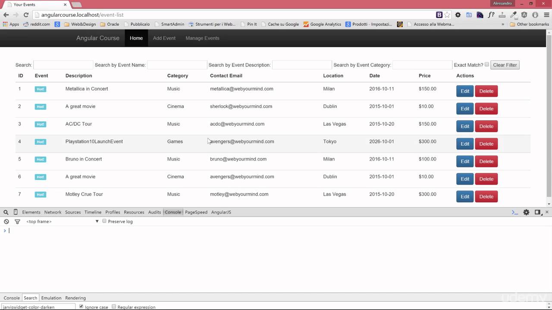Click the DevTools dock-side icon
552x310 pixels.
pyautogui.click(x=537, y=212)
